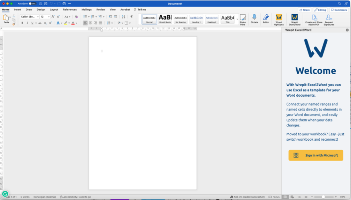Toggle the show paragraph marks pilcrow

pos(132,17)
